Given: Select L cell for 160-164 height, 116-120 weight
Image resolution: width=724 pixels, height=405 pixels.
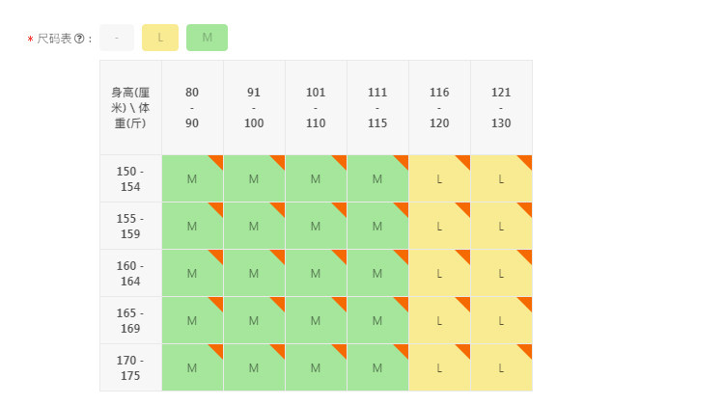Looking at the screenshot, I should click(x=439, y=274).
